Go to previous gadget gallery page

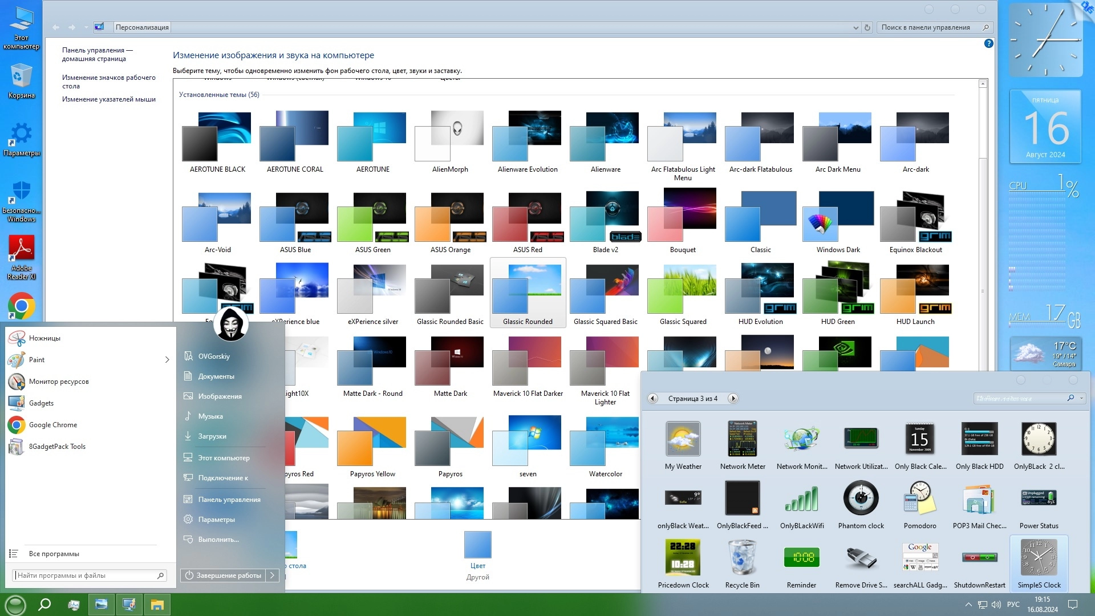click(x=653, y=399)
